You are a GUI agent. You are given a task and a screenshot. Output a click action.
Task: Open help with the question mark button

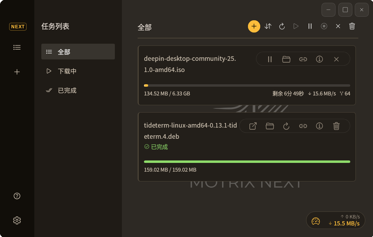click(17, 196)
